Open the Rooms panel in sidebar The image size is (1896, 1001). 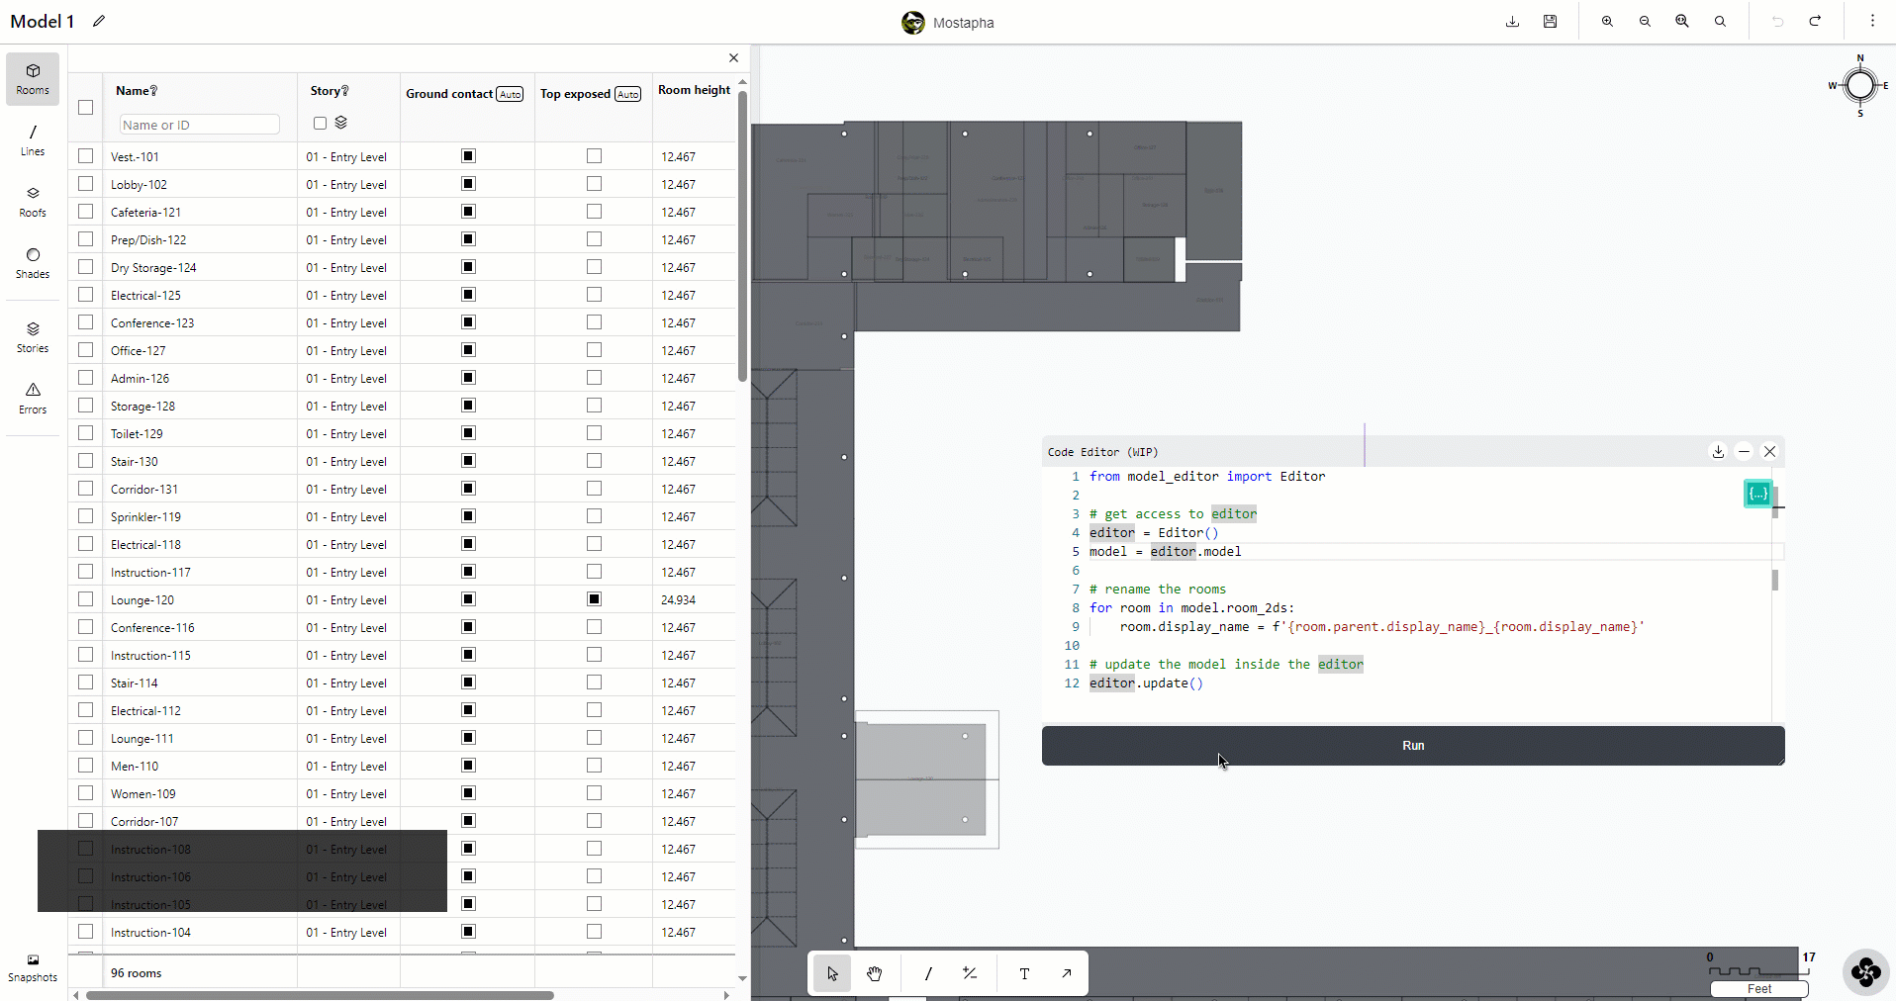tap(33, 79)
